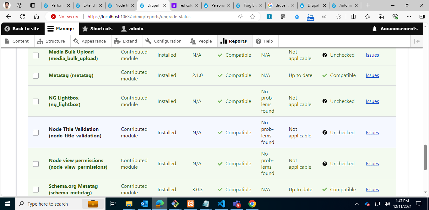
Task: Click the address bar URL
Action: click(139, 17)
